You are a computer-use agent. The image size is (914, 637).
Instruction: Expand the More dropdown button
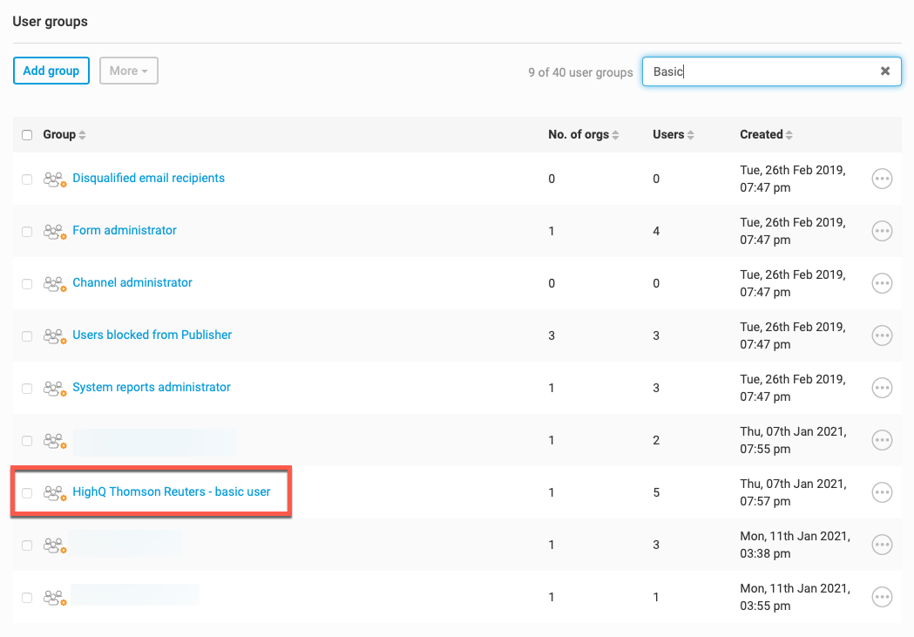click(x=128, y=71)
